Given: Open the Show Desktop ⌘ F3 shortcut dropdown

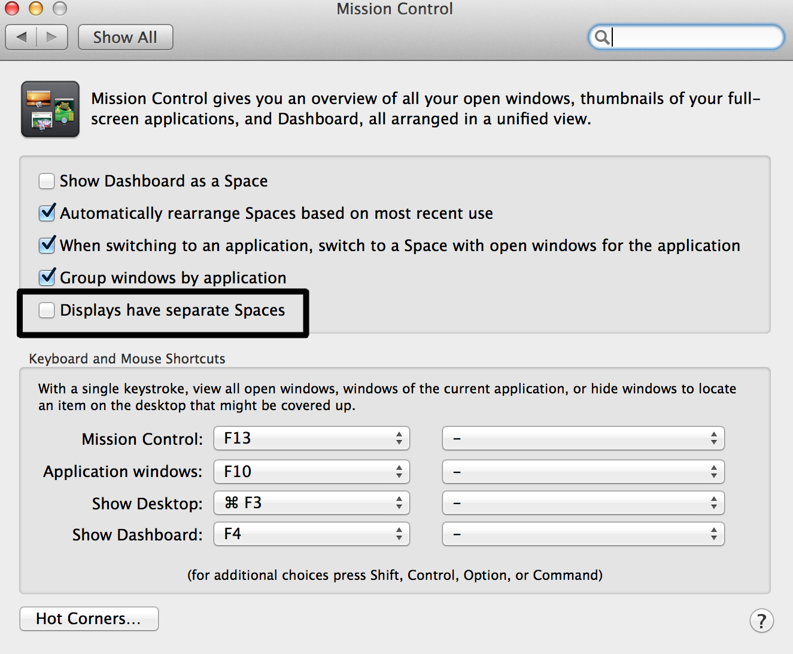Looking at the screenshot, I should [x=312, y=503].
